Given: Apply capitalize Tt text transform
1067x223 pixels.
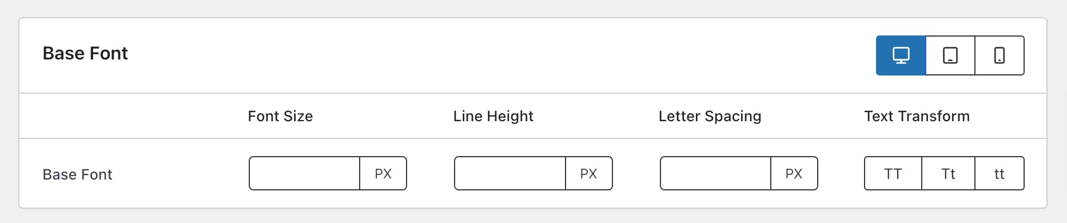Looking at the screenshot, I should (x=948, y=173).
